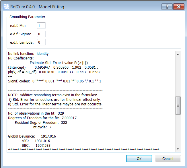The height and width of the screenshot is (168, 187).
Task: Click 'Residual Deg. of Freedom: 322' line
Action: pos(41,123)
